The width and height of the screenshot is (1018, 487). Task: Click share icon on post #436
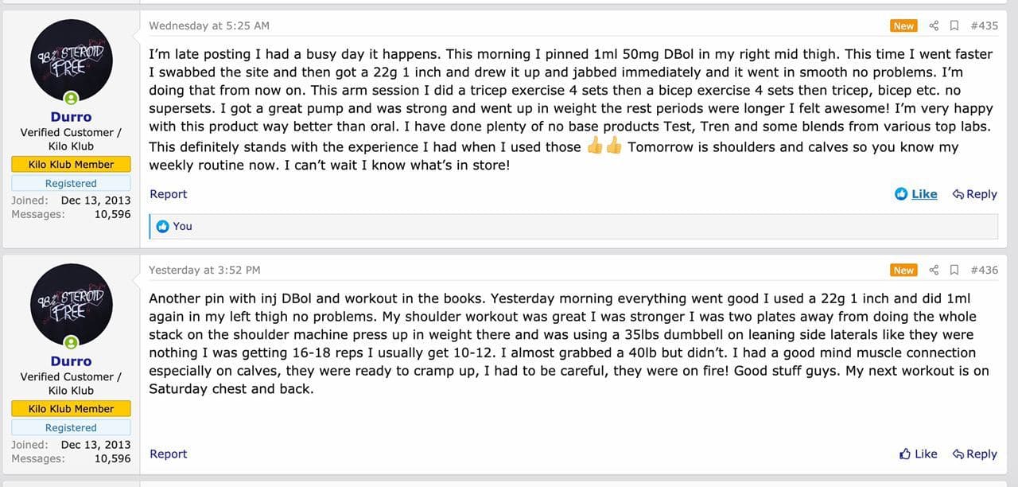(x=934, y=270)
